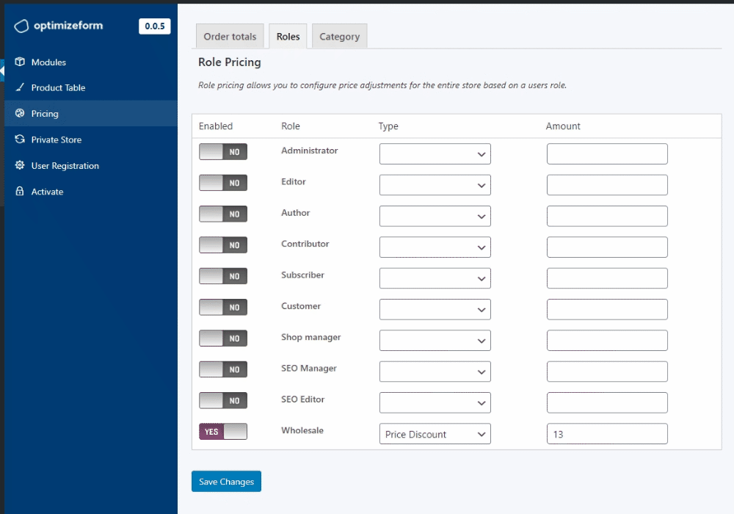Viewport: 734px width, 514px height.
Task: Click the Modules cube icon
Action: point(20,62)
